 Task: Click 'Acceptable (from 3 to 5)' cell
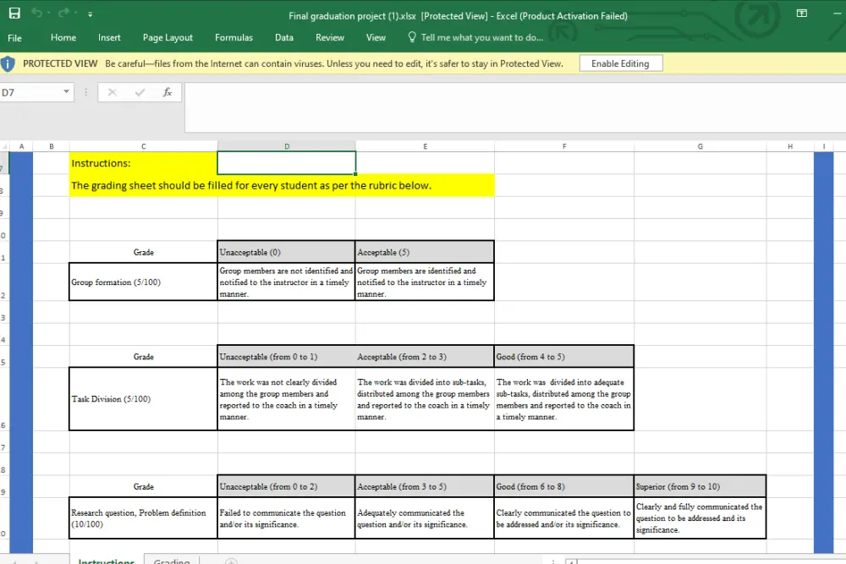425,486
